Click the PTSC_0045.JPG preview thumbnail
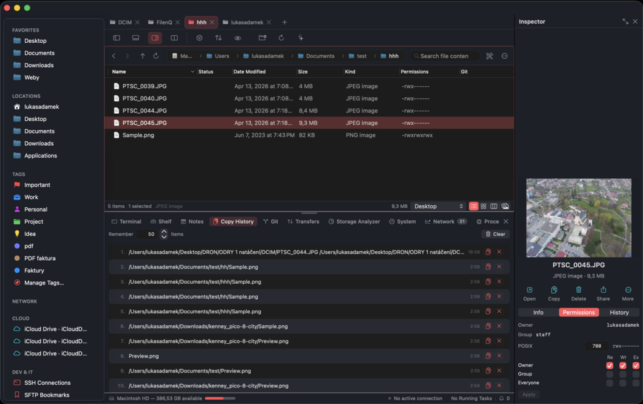The width and height of the screenshot is (643, 404). [x=578, y=218]
